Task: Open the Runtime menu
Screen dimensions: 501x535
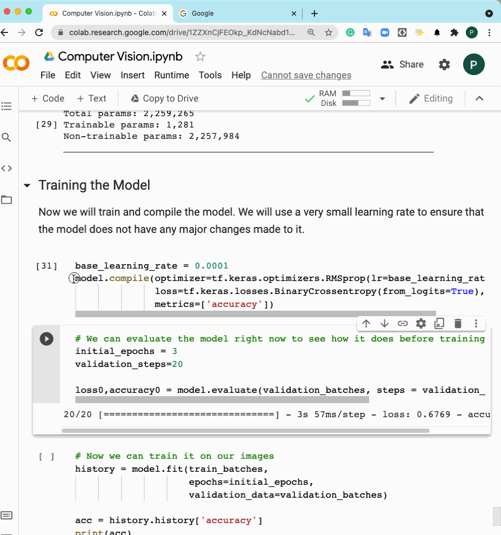Action: click(x=172, y=75)
